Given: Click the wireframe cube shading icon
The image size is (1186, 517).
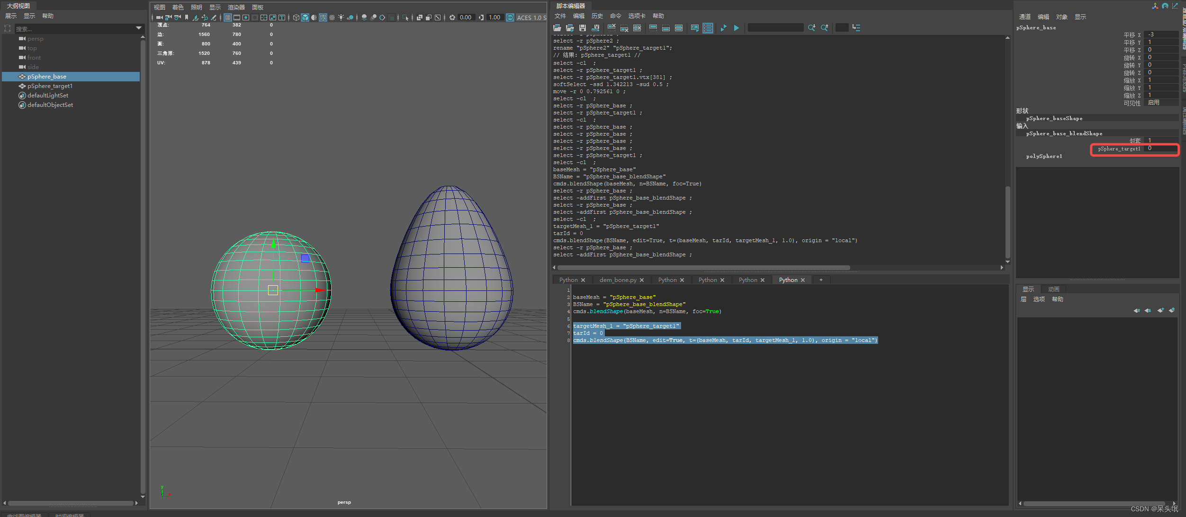Looking at the screenshot, I should click(x=296, y=18).
